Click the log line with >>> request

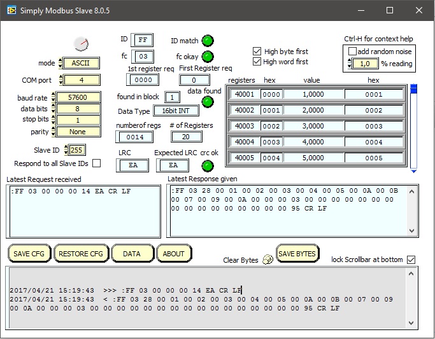pos(126,290)
